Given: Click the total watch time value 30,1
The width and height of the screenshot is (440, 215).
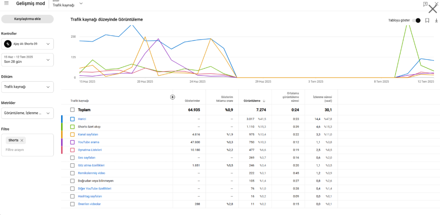Looking at the screenshot, I should [x=328, y=110].
